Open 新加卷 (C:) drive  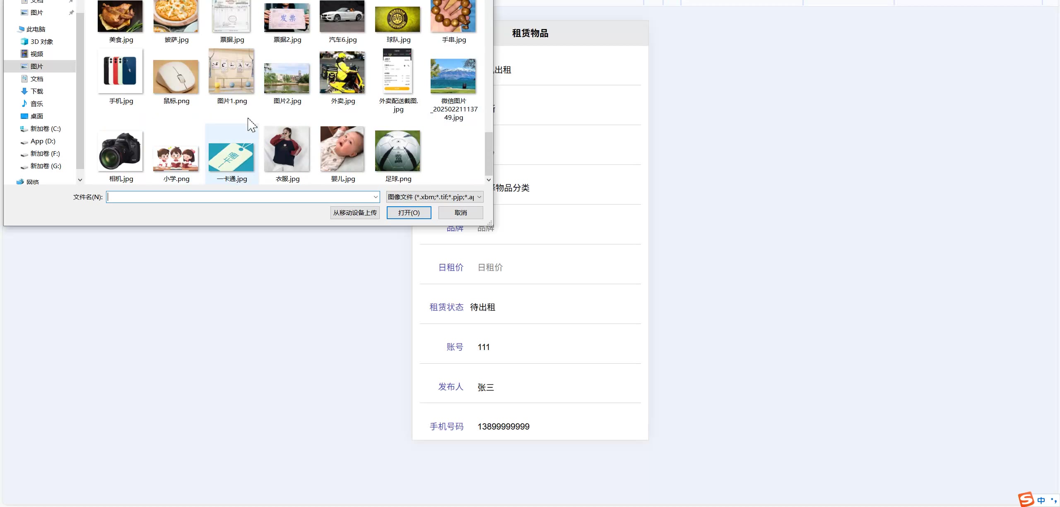pos(45,128)
